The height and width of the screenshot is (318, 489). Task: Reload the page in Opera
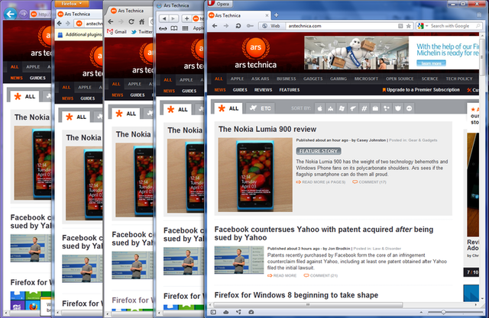click(238, 26)
